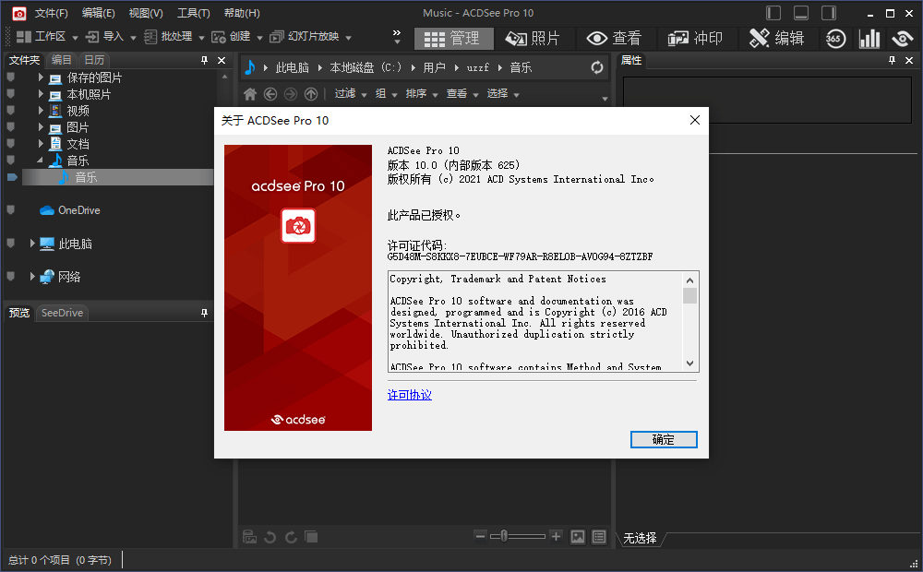The image size is (923, 572).
Task: Decrease thumbnail size with minus button
Action: coord(480,536)
